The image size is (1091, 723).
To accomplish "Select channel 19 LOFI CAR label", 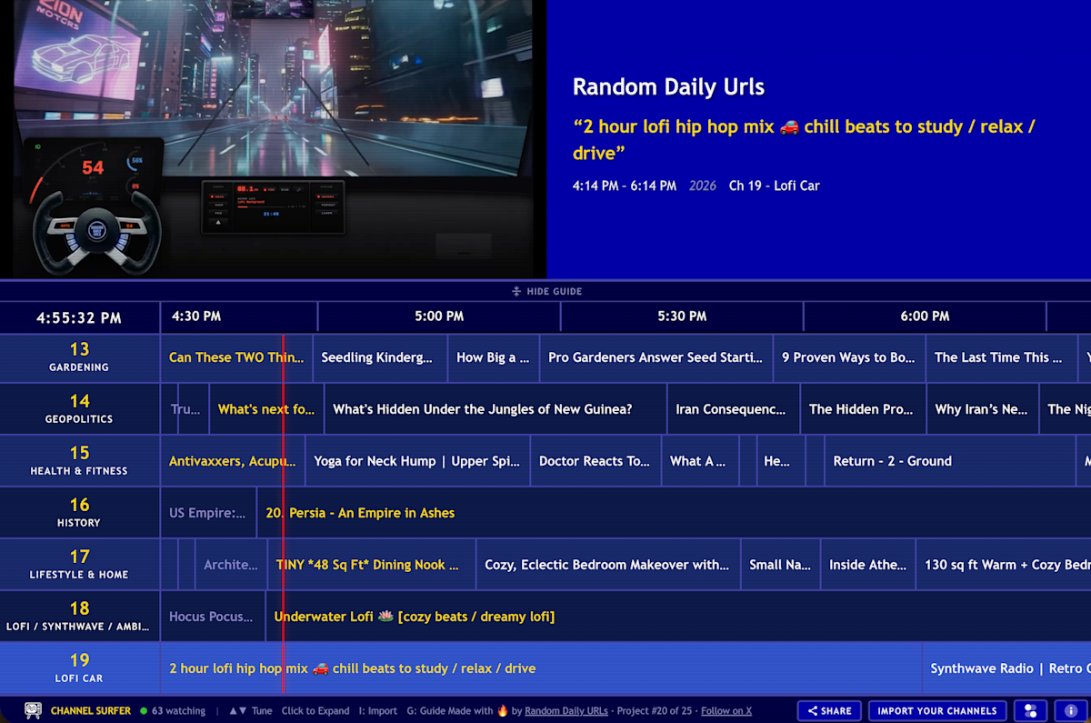I will [x=79, y=667].
